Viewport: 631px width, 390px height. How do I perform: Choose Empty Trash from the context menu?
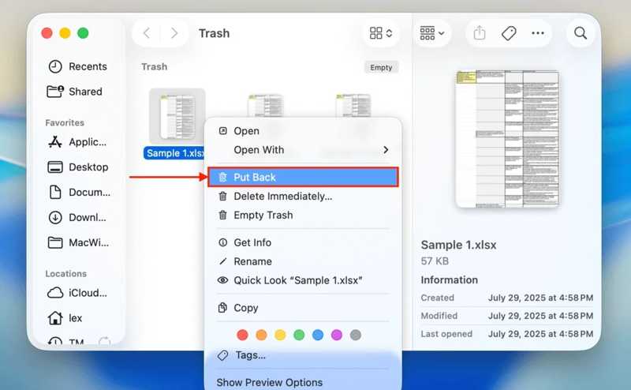click(303, 216)
